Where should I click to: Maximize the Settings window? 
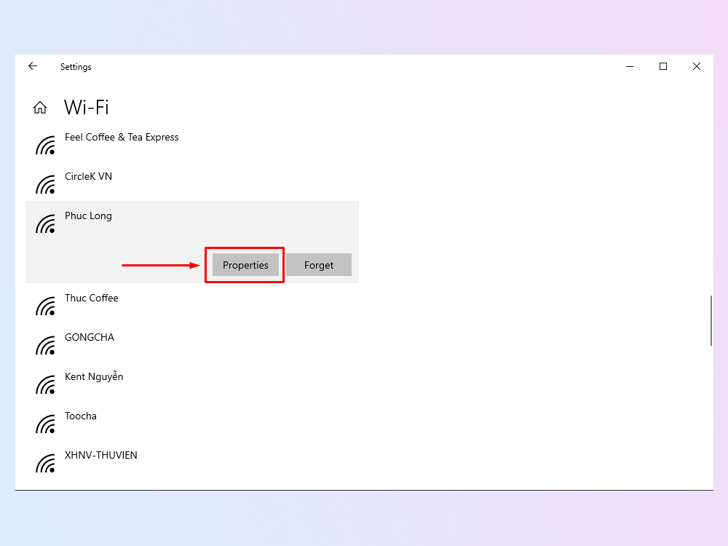(x=663, y=66)
